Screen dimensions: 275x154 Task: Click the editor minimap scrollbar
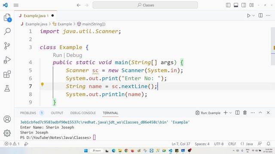pyautogui.click(x=273, y=46)
